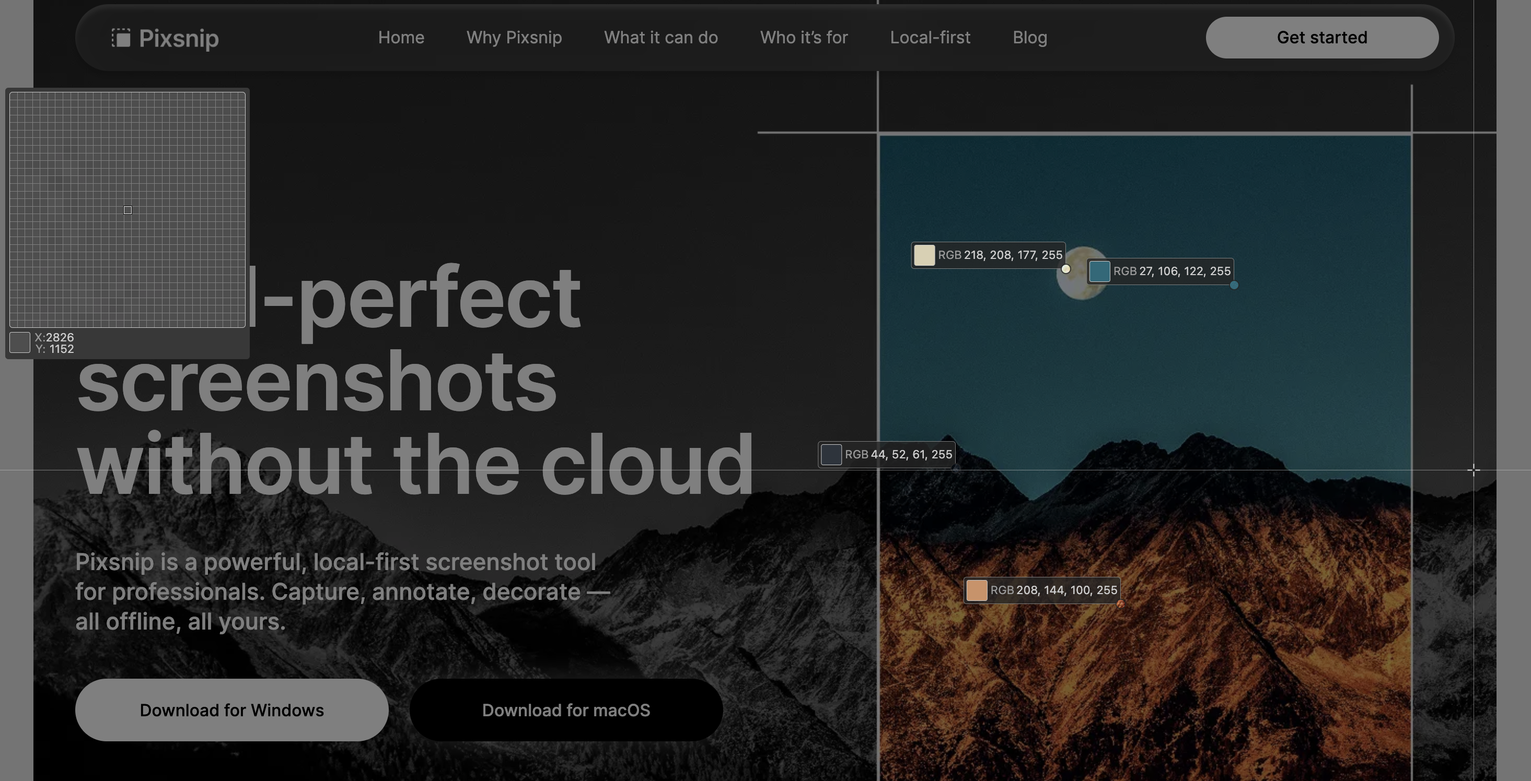Screen dimensions: 1531x781
Task: Open the Home nav link
Action: 401,38
